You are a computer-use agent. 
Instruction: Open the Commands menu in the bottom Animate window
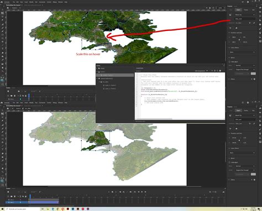point(42,103)
